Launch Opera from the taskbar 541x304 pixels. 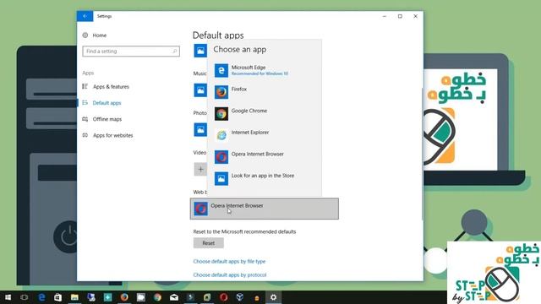(x=223, y=297)
